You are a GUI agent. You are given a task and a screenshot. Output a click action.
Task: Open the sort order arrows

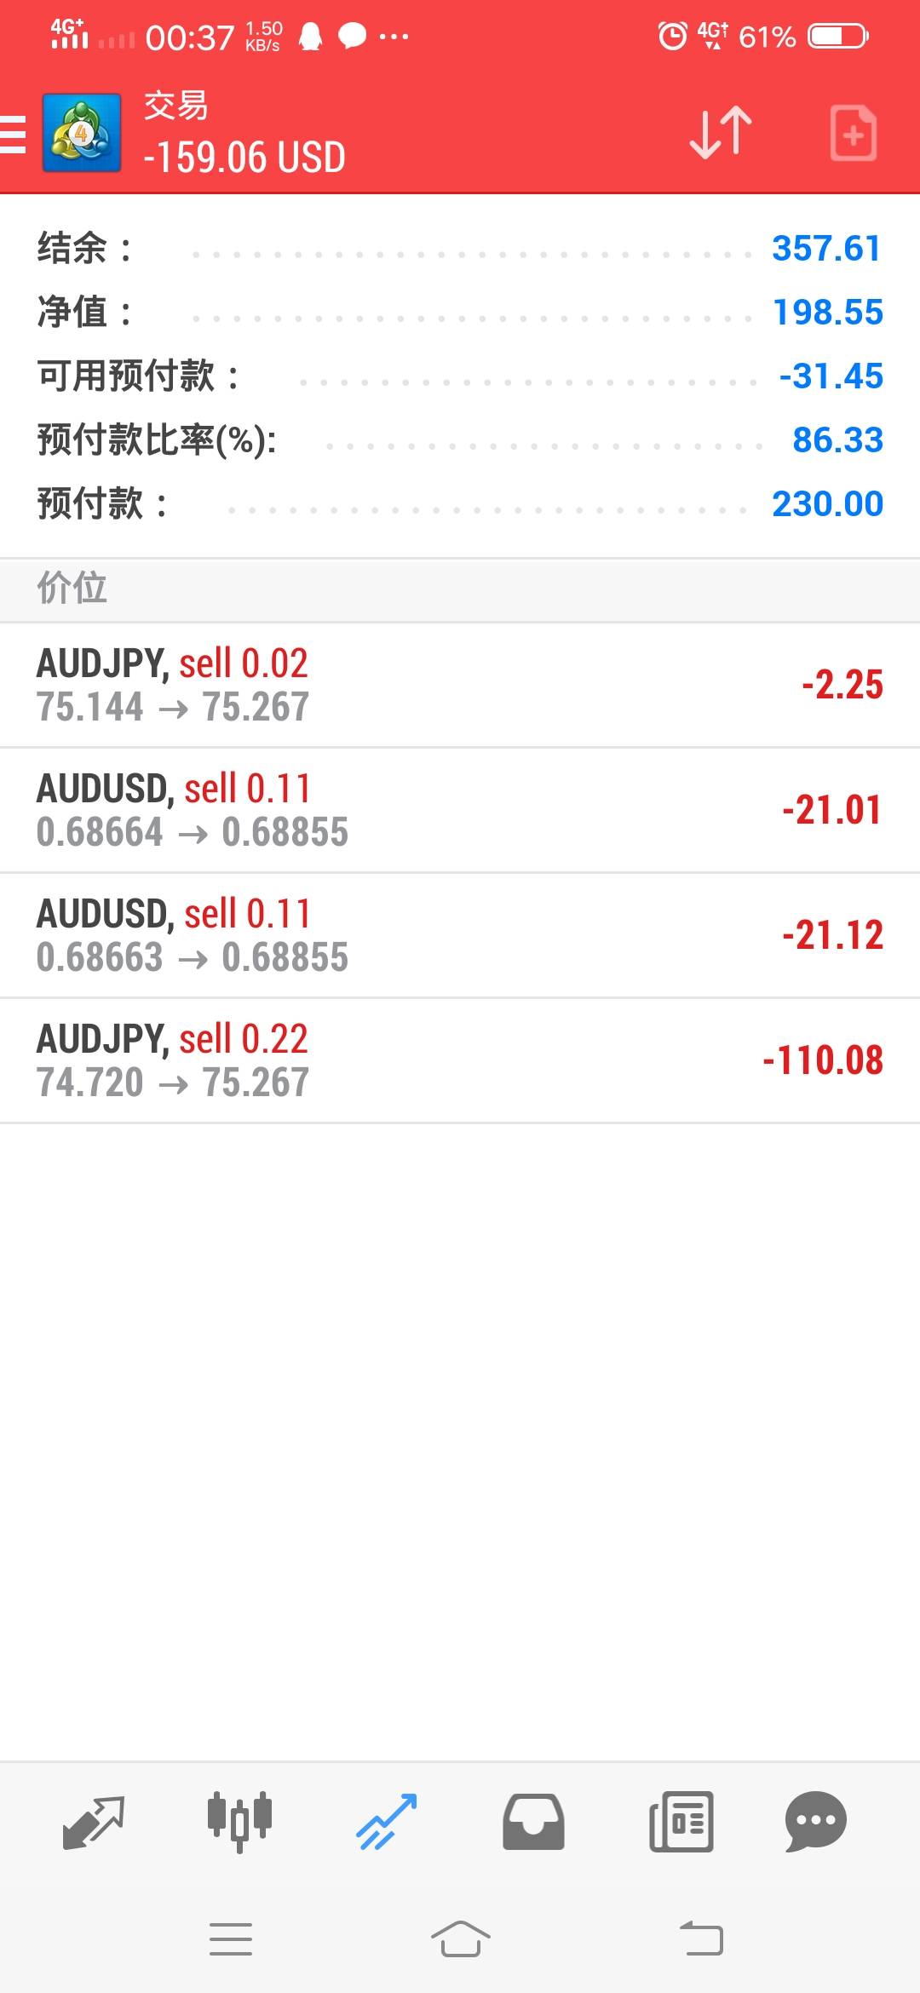coord(721,133)
